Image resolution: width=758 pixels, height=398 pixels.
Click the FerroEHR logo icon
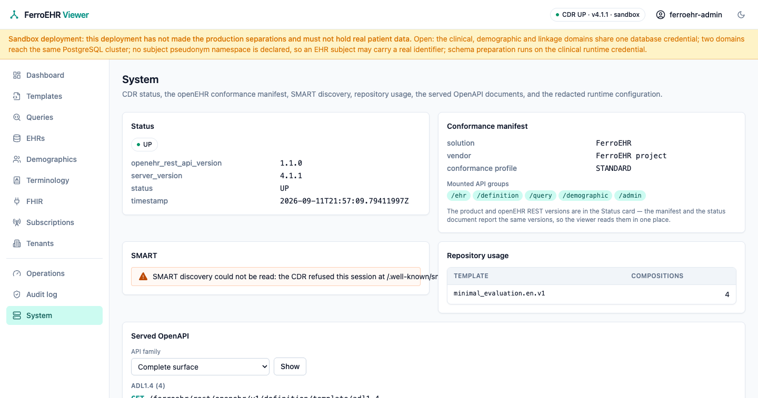click(x=15, y=15)
